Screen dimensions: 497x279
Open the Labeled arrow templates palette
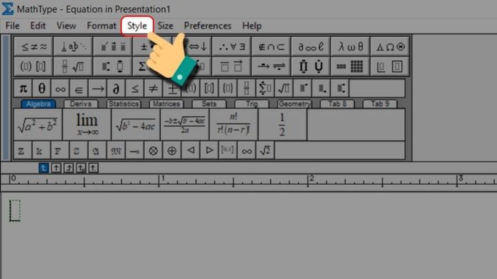pyautogui.click(x=271, y=67)
